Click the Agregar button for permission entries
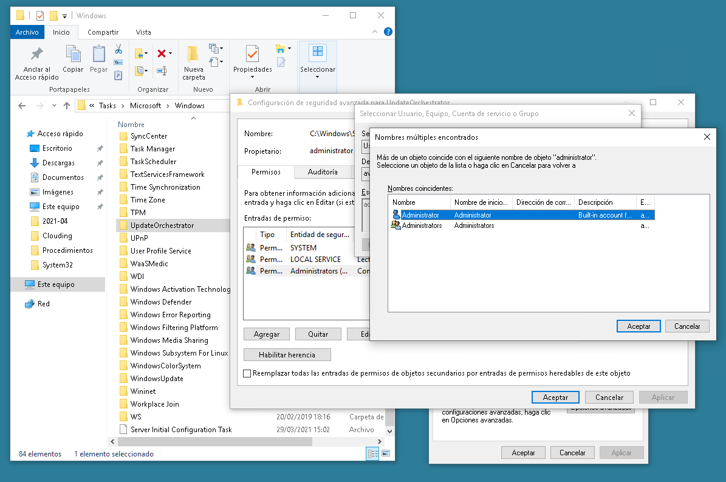 click(267, 334)
